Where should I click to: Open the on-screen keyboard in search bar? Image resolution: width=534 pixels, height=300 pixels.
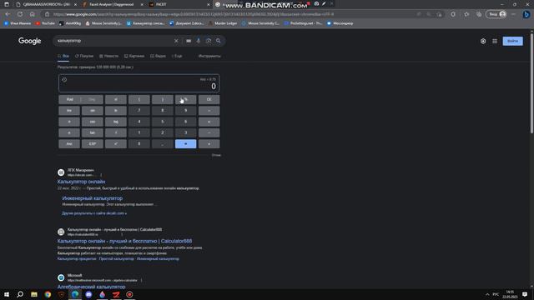(x=189, y=41)
